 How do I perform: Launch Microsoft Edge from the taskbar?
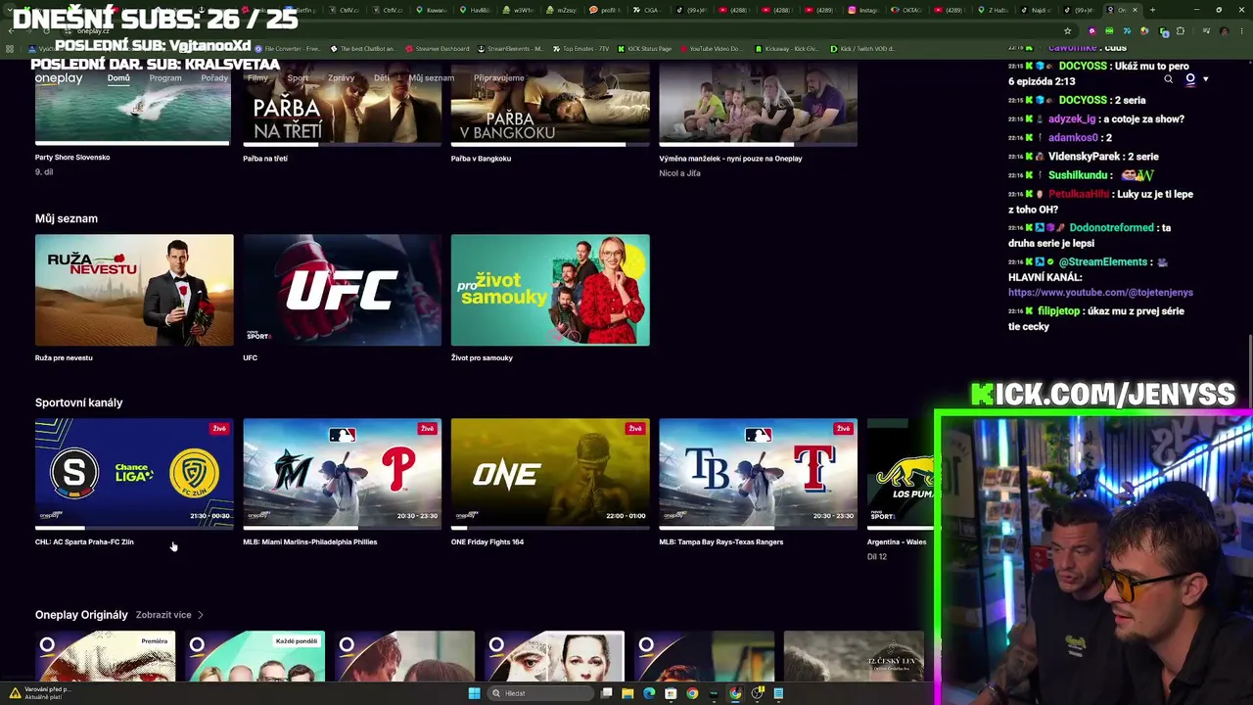pos(649,693)
